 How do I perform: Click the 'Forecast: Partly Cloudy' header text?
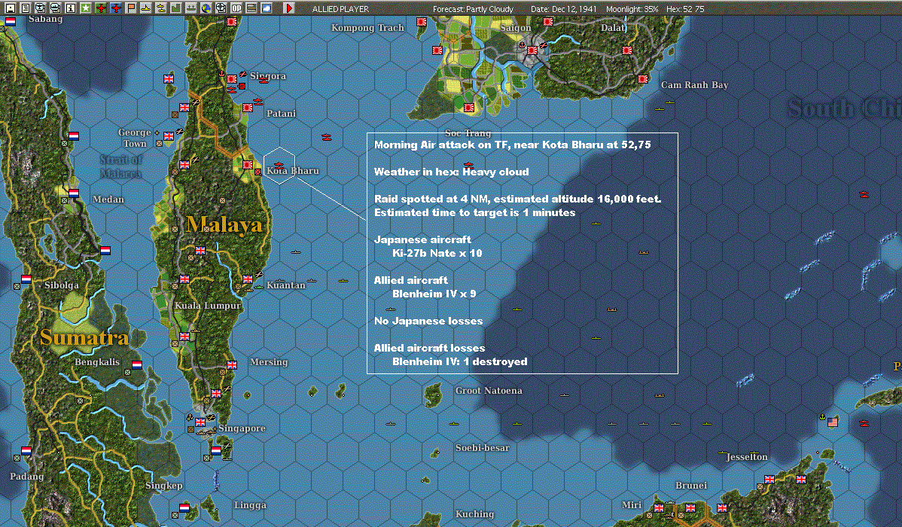[x=473, y=8]
